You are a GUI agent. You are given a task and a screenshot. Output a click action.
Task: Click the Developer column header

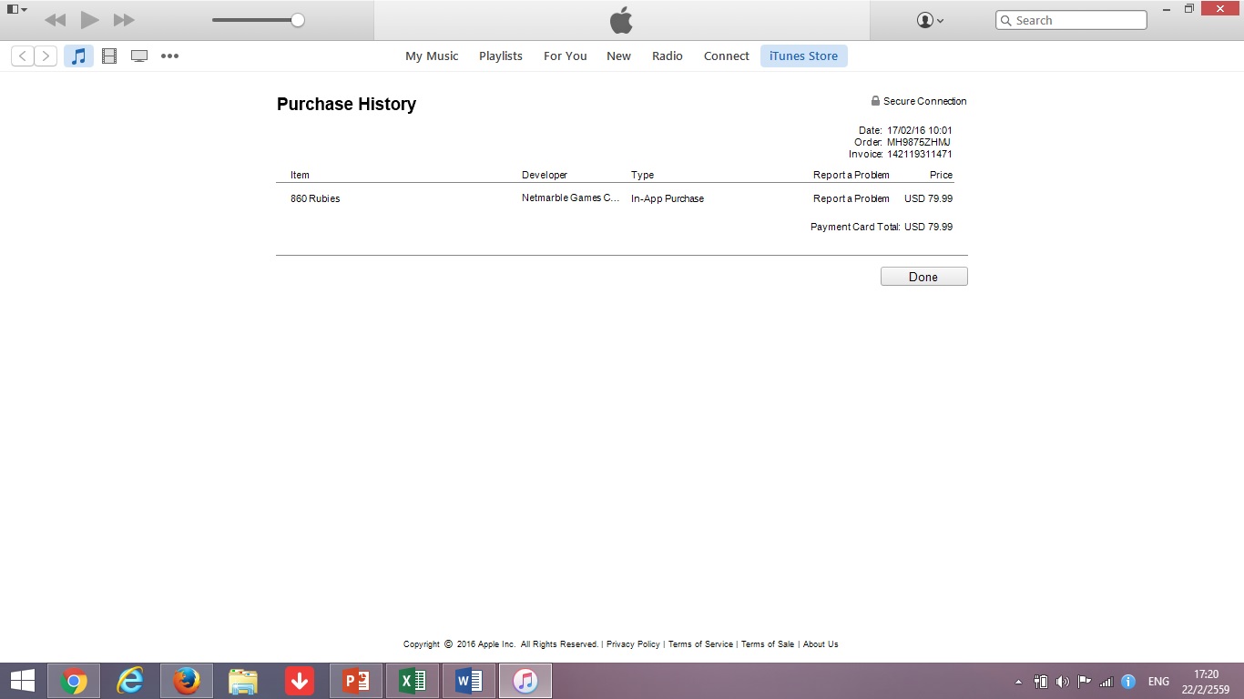[x=545, y=175]
